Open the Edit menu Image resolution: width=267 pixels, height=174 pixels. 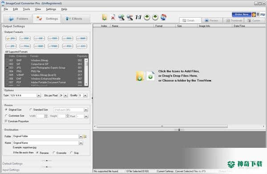click(x=15, y=9)
